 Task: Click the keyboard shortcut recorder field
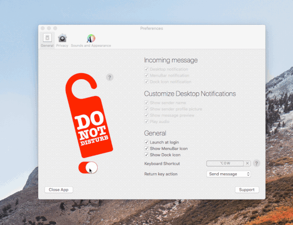(x=225, y=164)
